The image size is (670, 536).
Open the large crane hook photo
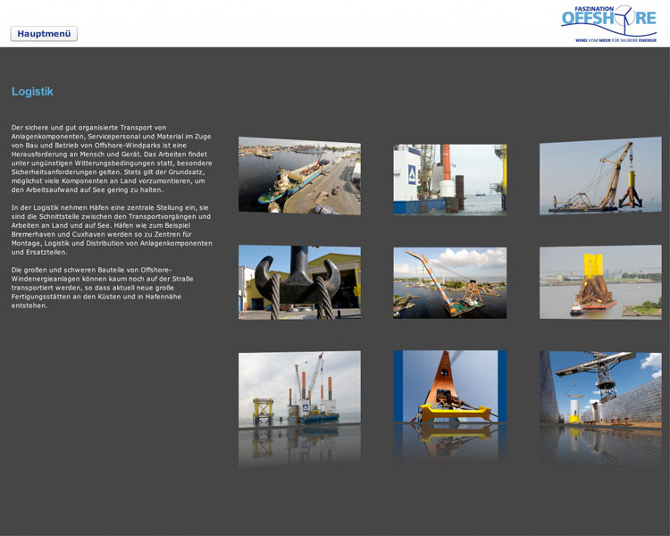(299, 282)
